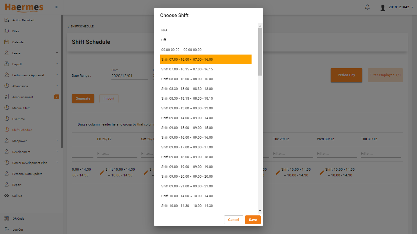The image size is (417, 234).
Task: Click the user avatar icon
Action: click(x=383, y=8)
